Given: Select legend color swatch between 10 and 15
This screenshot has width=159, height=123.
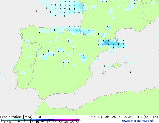Looking at the screenshot, I should click(x=33, y=120).
